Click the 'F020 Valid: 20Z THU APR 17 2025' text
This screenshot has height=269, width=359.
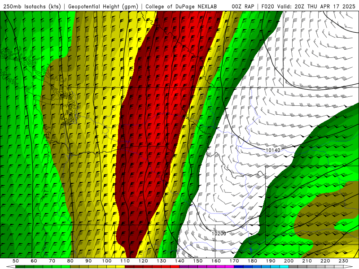[308, 6]
